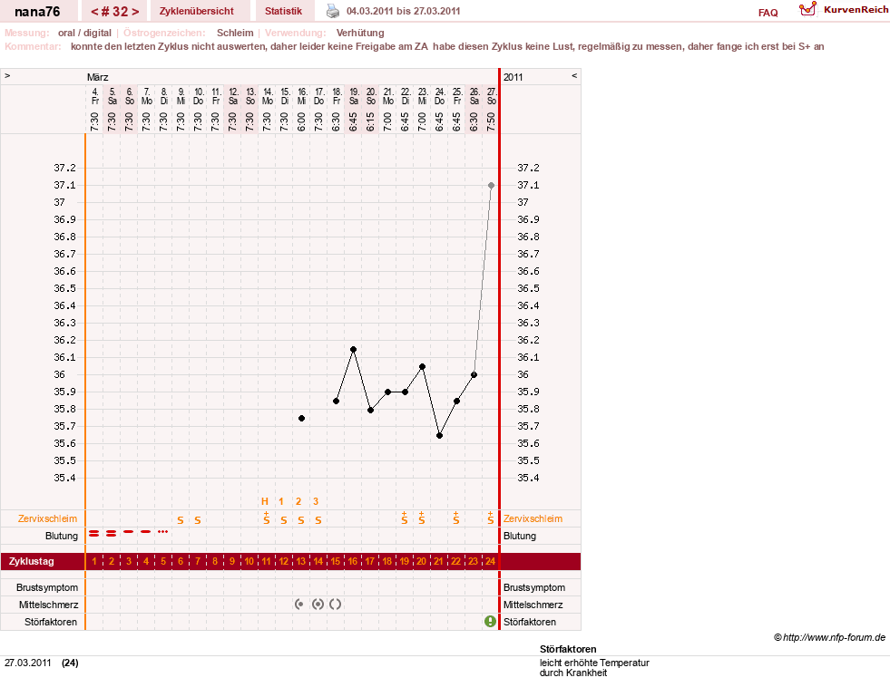Viewport: 890px width, 697px height.
Task: Click the S mucus mark on cycle day 7
Action: (198, 520)
